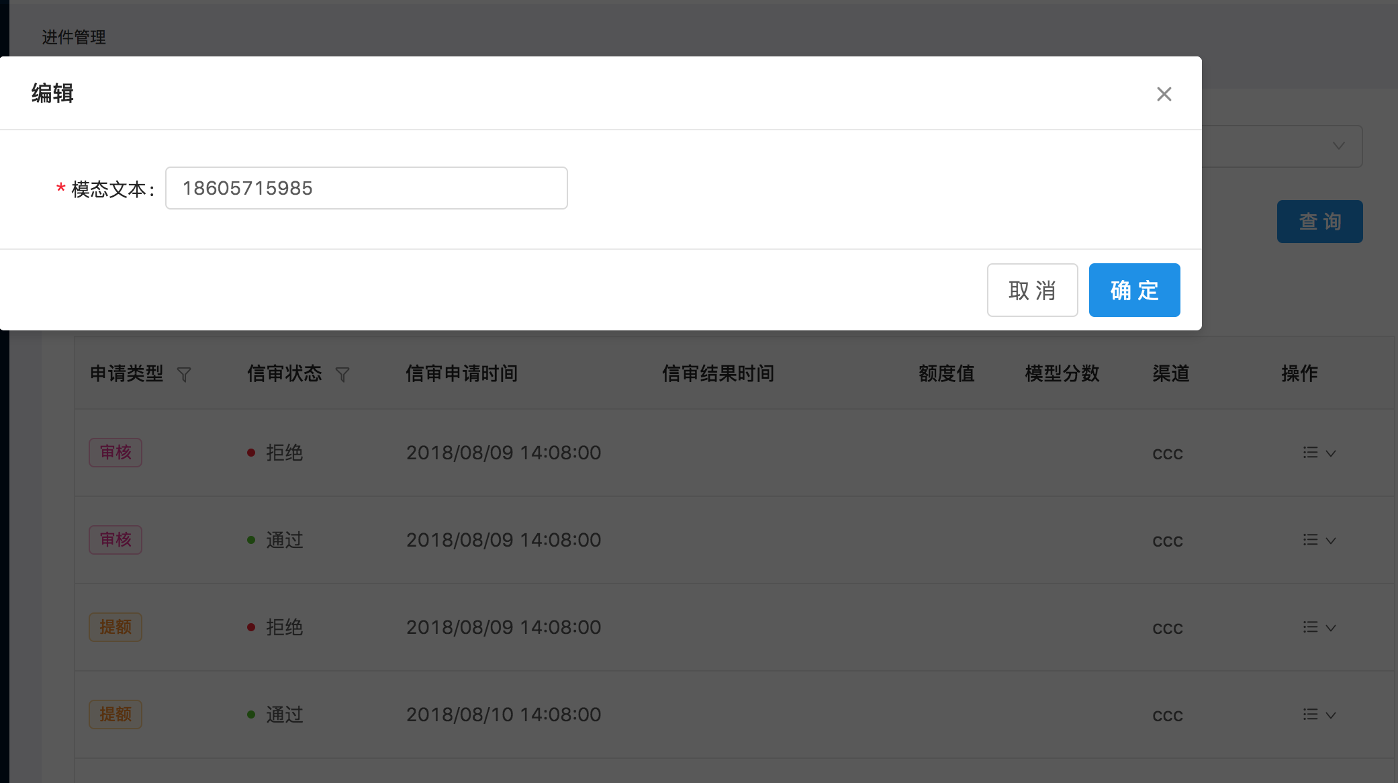Open the 信审状态 column filter icon
The width and height of the screenshot is (1398, 783).
[x=342, y=374]
